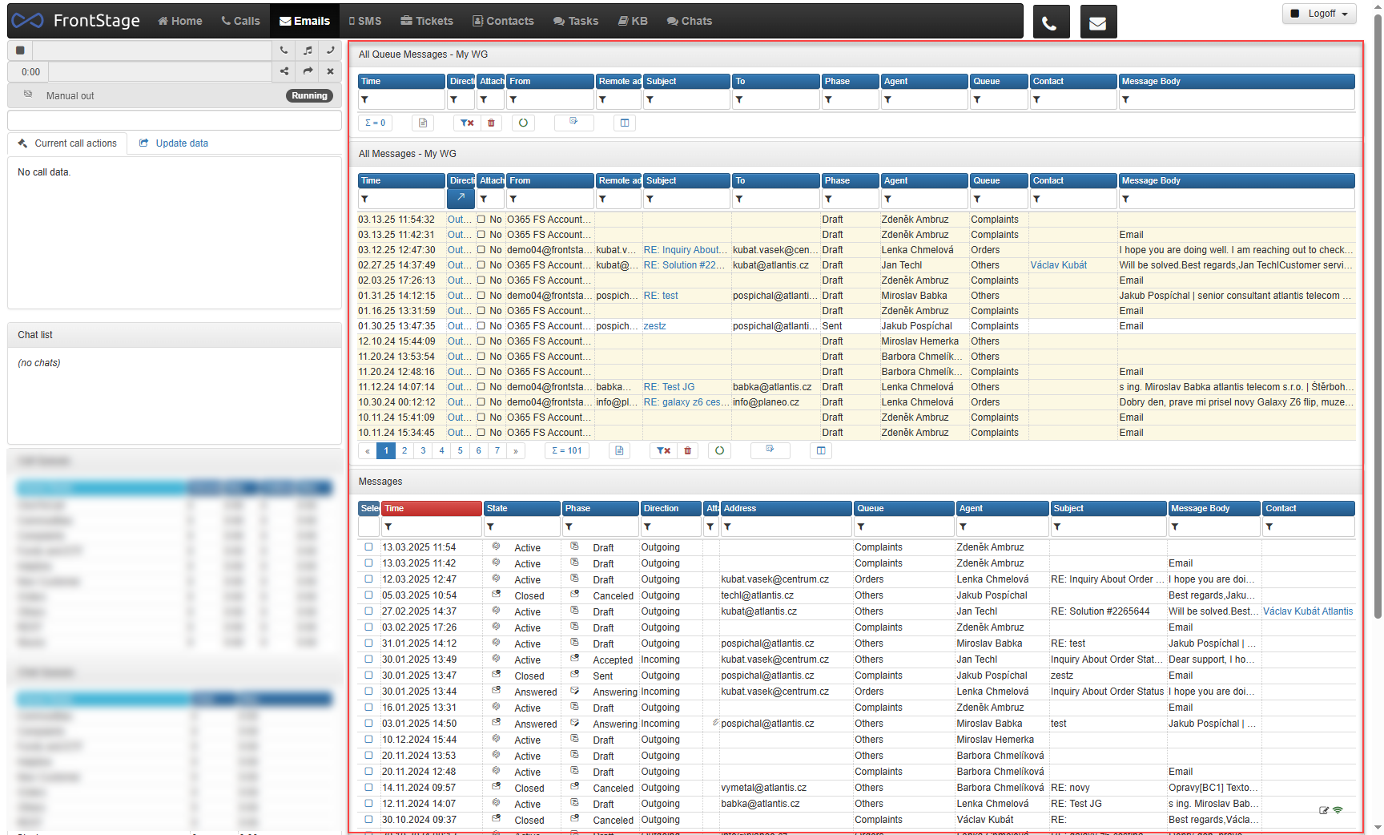Refresh the All Messages table
The width and height of the screenshot is (1384, 835).
(x=719, y=450)
